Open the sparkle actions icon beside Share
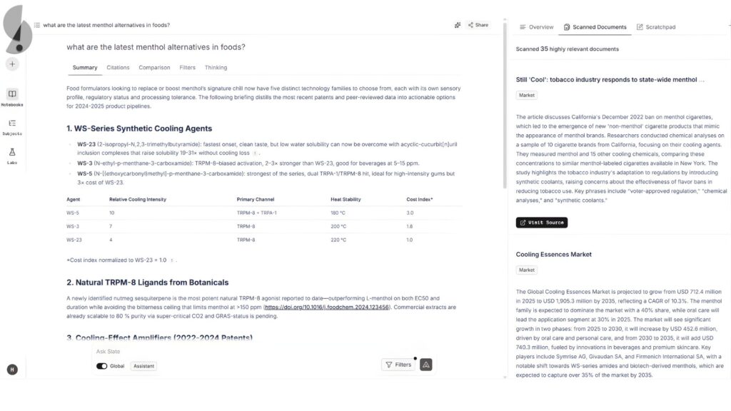Image resolution: width=731 pixels, height=411 pixels. [458, 24]
